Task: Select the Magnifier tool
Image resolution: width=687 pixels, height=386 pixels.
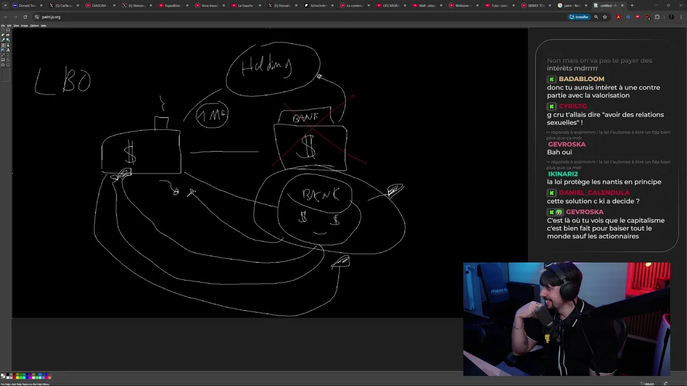Action: coord(8,40)
